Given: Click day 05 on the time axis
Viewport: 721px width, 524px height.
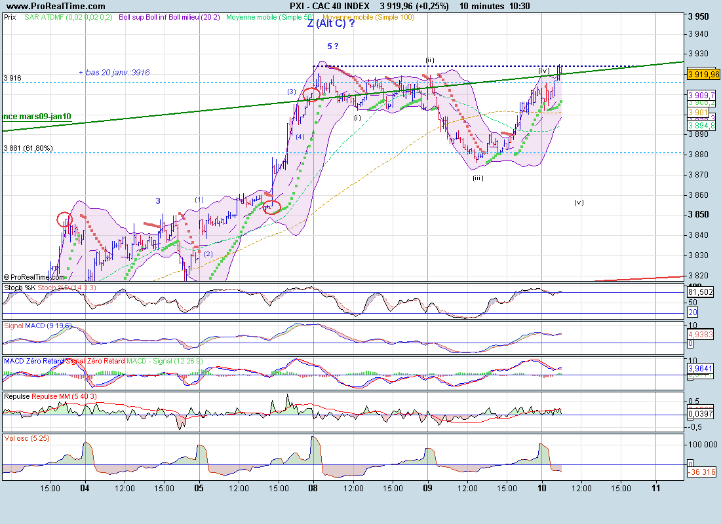Looking at the screenshot, I should click(x=199, y=488).
